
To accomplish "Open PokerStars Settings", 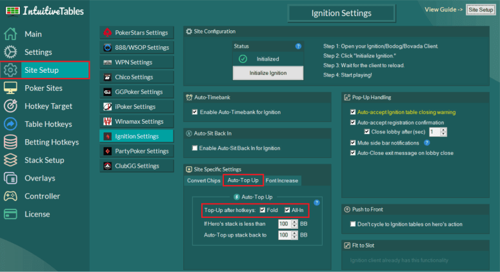I will [x=137, y=32].
